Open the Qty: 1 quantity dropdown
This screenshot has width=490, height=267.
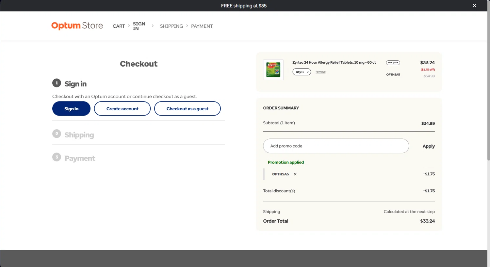(302, 72)
